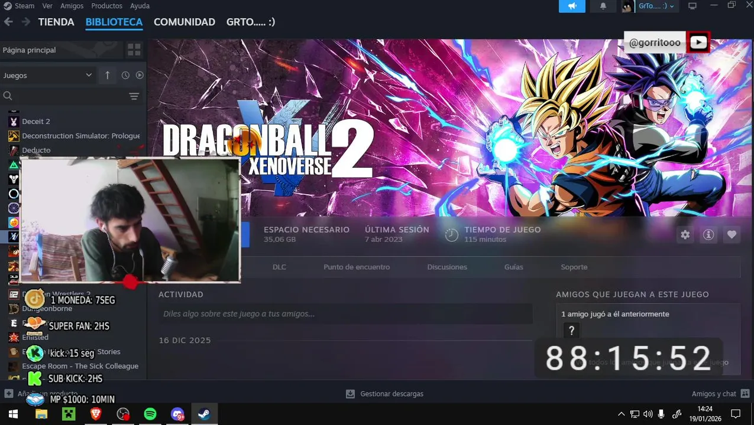Click the Deconstruction Simulator game icon
Image resolution: width=754 pixels, height=425 pixels.
(x=14, y=136)
